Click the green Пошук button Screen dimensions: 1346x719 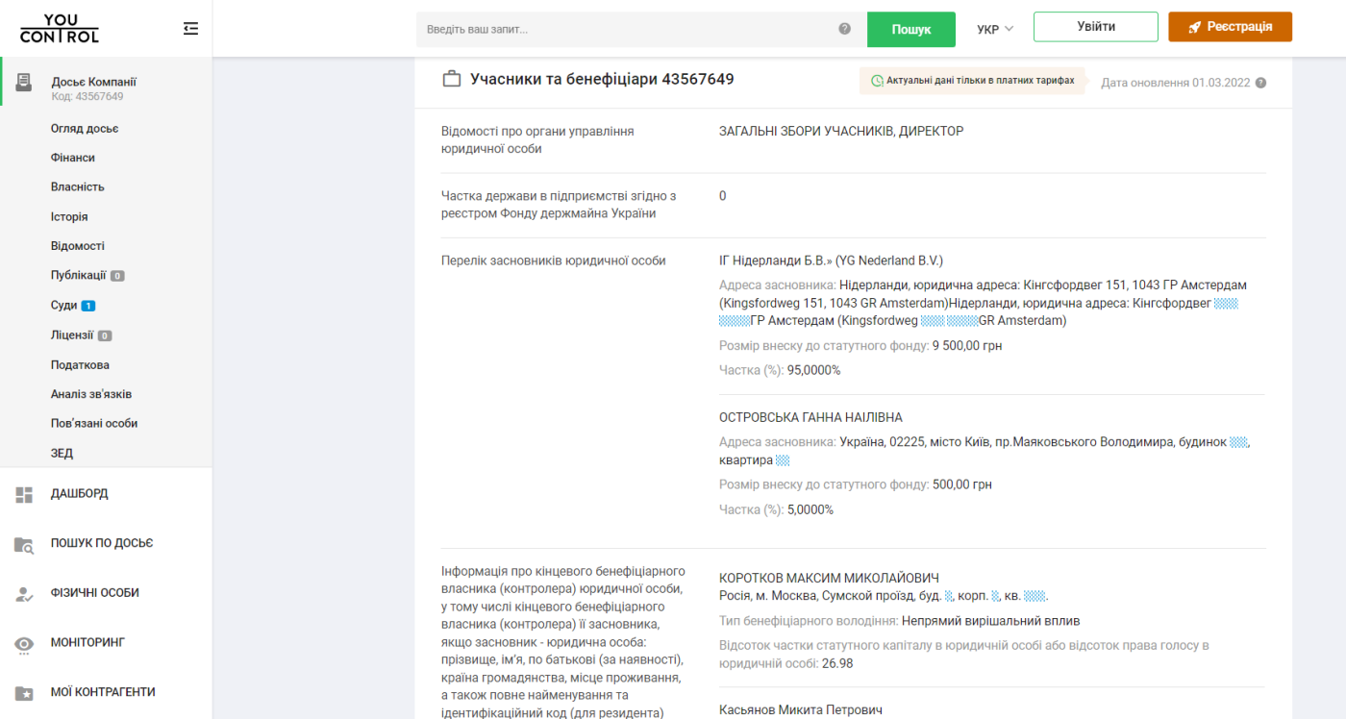click(x=911, y=29)
